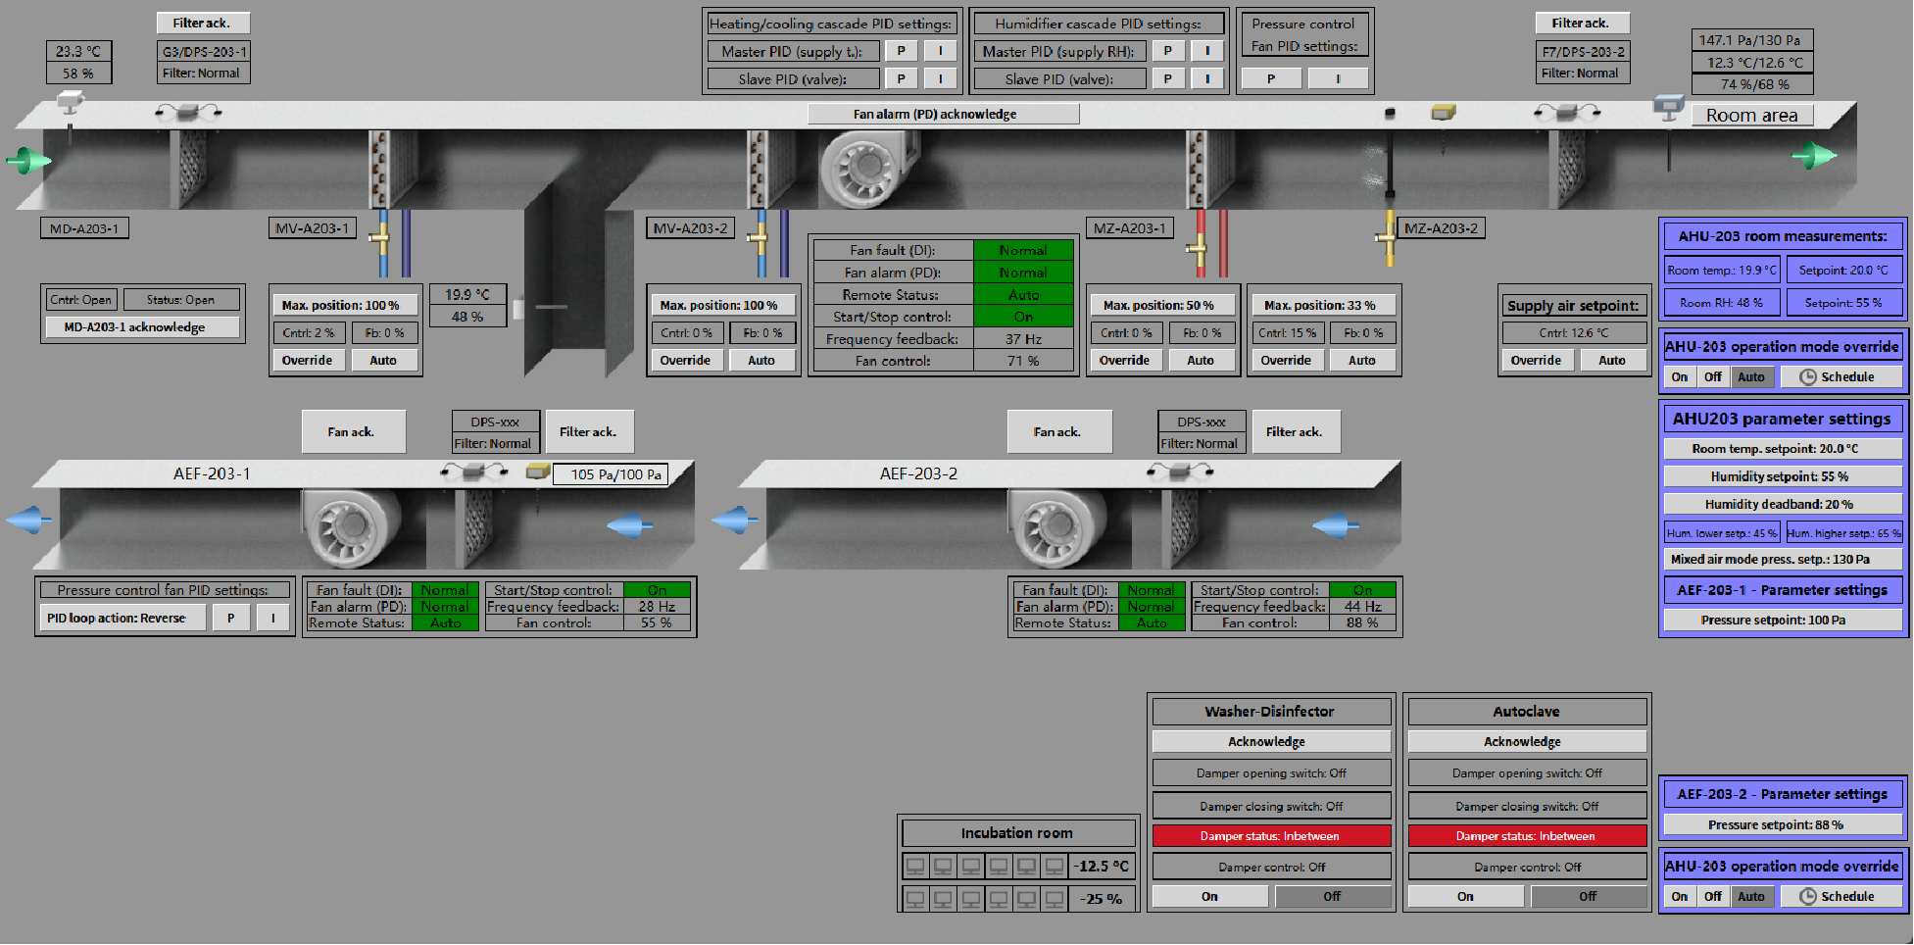Screen dimensions: 1914x945
Task: Click the green inlet airflow arrow
Action: pyautogui.click(x=28, y=160)
